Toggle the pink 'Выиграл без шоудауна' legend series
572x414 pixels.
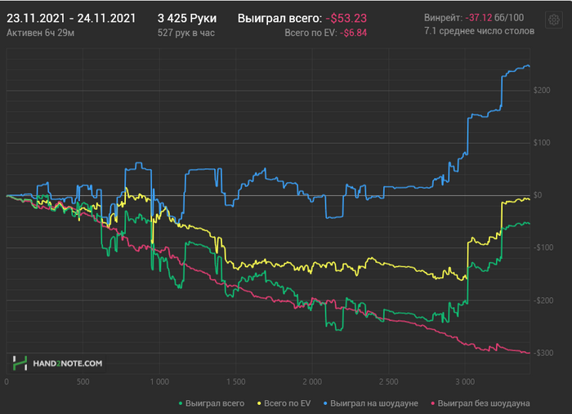480,403
